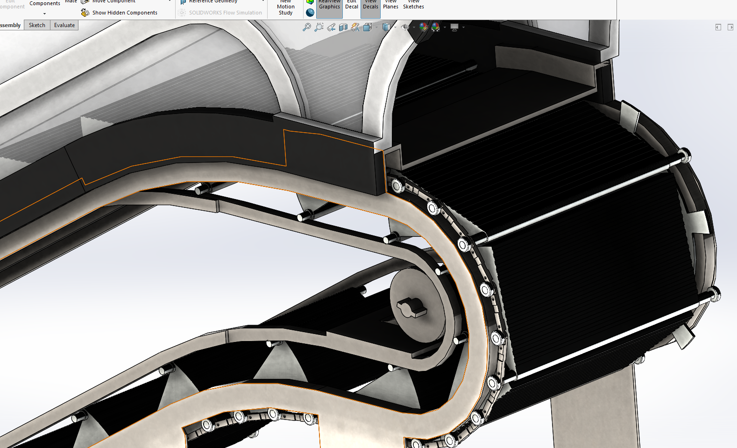Expand the Components dropdown arrow

click(x=44, y=14)
